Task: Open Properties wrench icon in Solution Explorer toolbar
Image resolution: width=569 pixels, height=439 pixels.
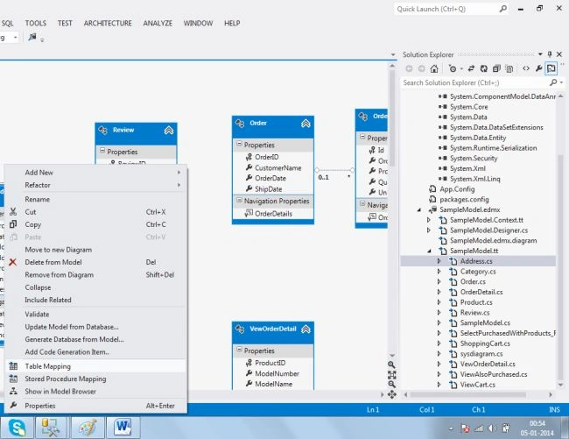Action: point(539,68)
